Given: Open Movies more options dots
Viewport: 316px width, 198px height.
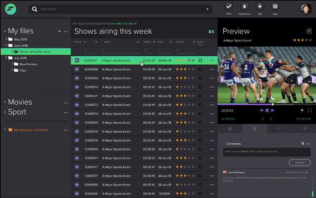Looking at the screenshot, I should click(x=66, y=103).
